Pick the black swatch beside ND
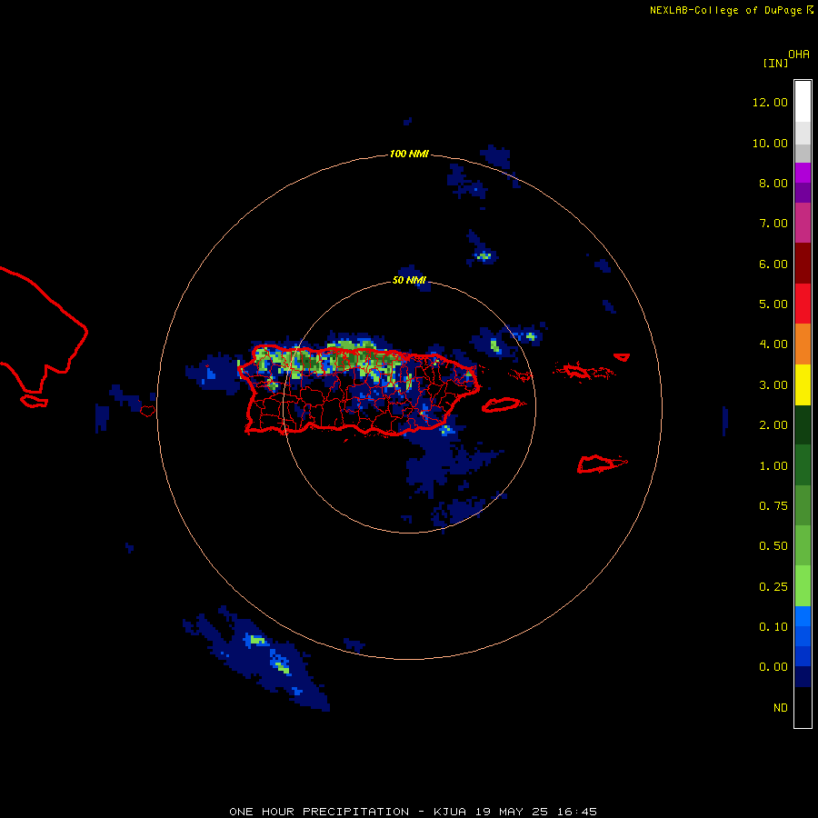Image resolution: width=818 pixels, height=818 pixels. point(803,707)
